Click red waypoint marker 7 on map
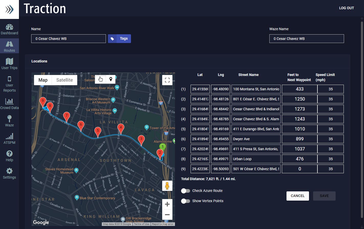Viewport: 364px width, 229px height. click(x=67, y=117)
